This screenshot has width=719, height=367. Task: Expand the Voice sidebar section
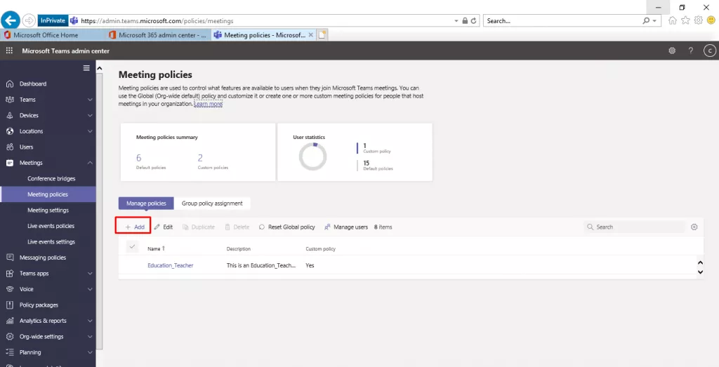[x=90, y=289]
